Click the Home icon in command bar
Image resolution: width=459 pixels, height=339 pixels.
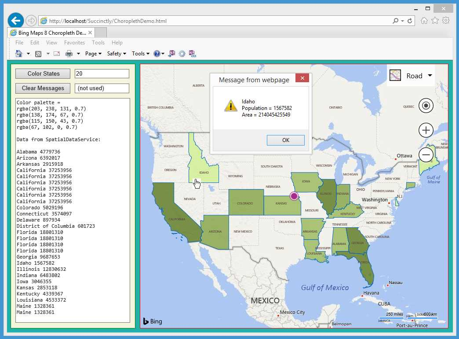coord(19,54)
